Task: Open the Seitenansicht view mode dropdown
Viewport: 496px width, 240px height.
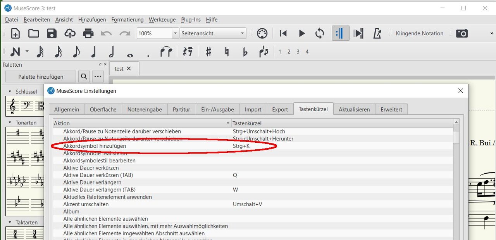Action: tap(213, 33)
